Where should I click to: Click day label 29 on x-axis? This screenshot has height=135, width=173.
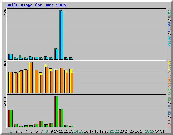coord(152,131)
